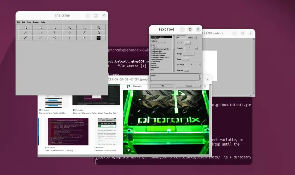Open the Tools menu in The Gimp

(x=29, y=22)
